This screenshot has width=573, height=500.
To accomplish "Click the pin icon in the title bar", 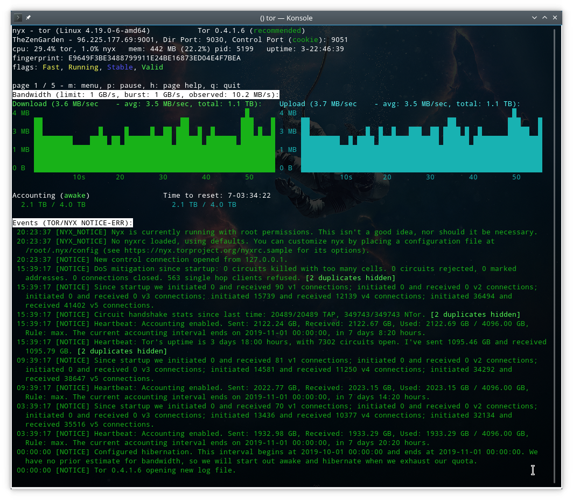I will (28, 18).
